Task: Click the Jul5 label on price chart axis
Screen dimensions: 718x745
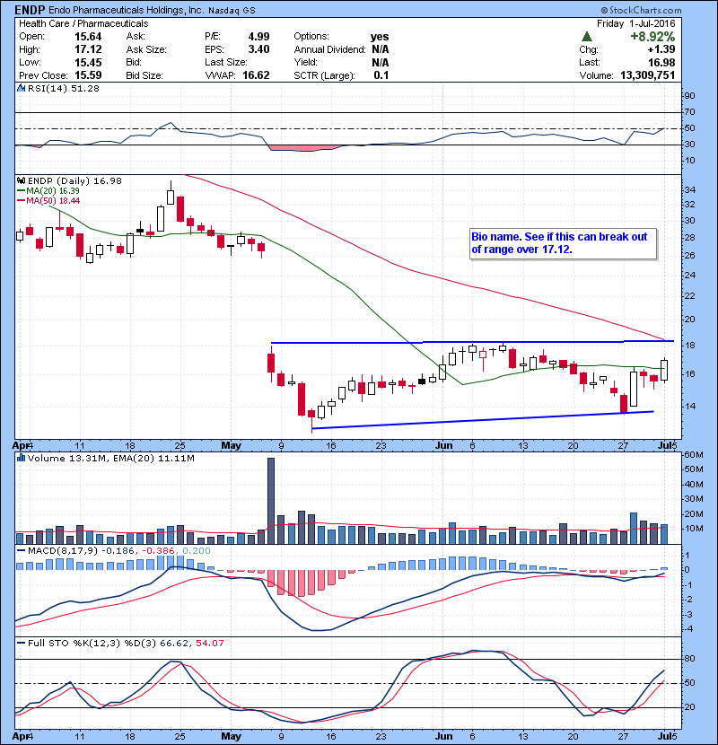Action: (x=667, y=446)
